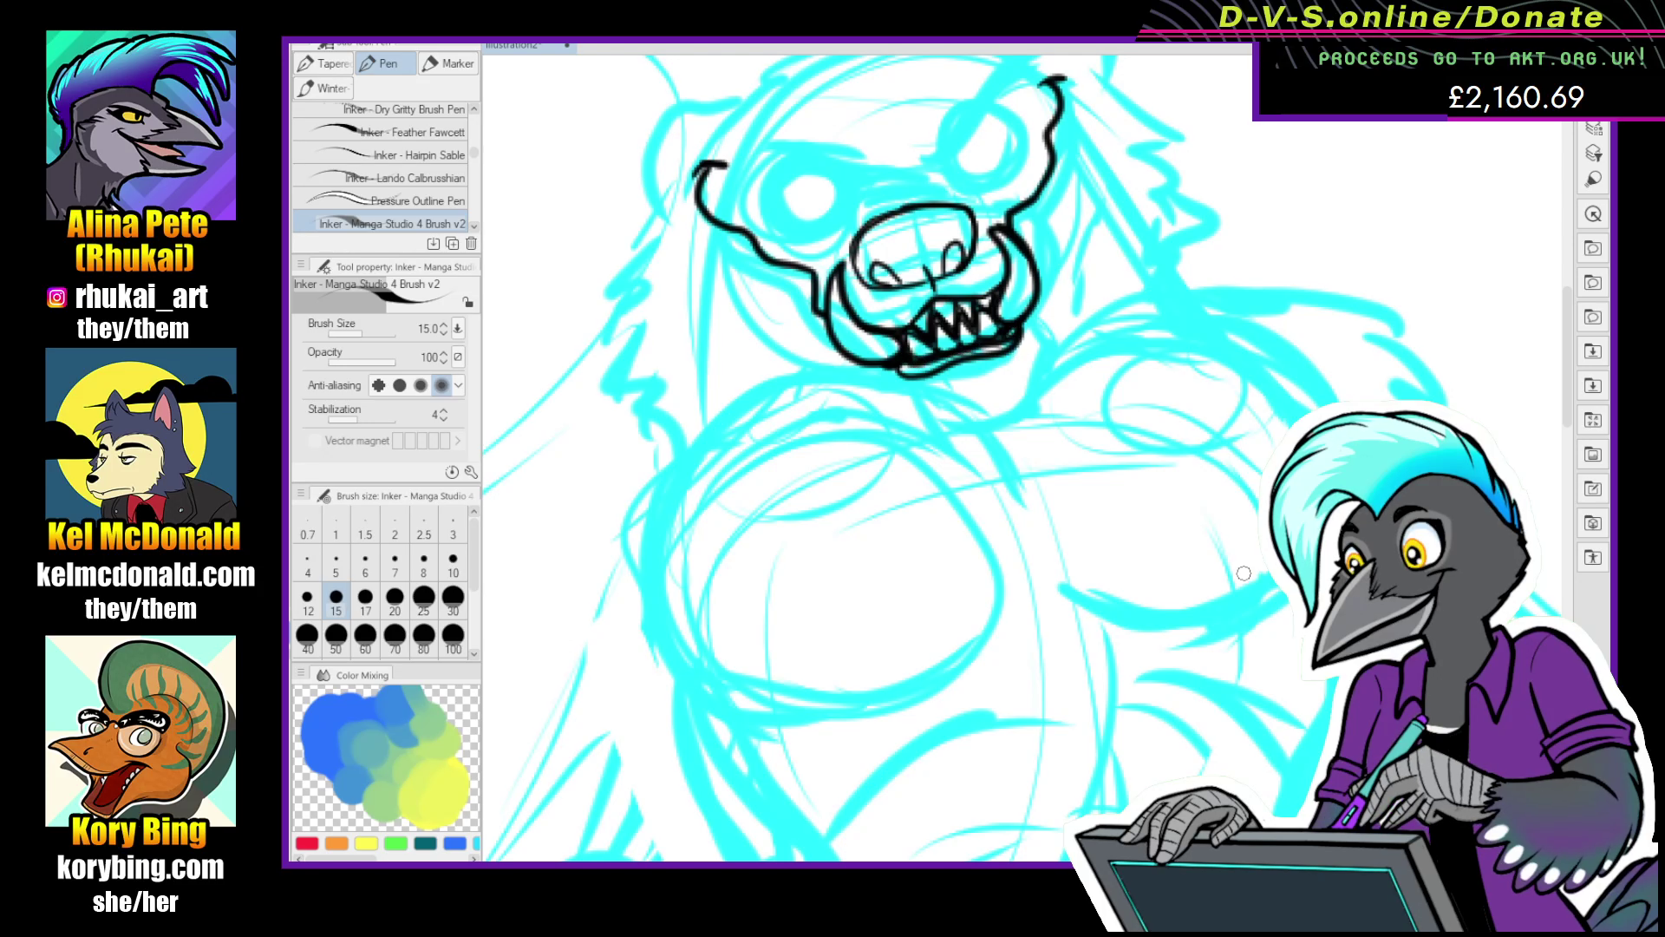Select the strongest anti-aliasing option
1665x937 pixels.
441,385
